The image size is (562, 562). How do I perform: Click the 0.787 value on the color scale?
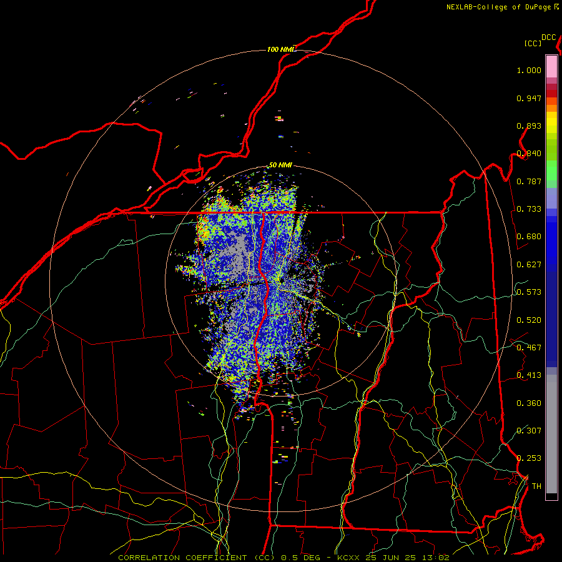(x=529, y=181)
